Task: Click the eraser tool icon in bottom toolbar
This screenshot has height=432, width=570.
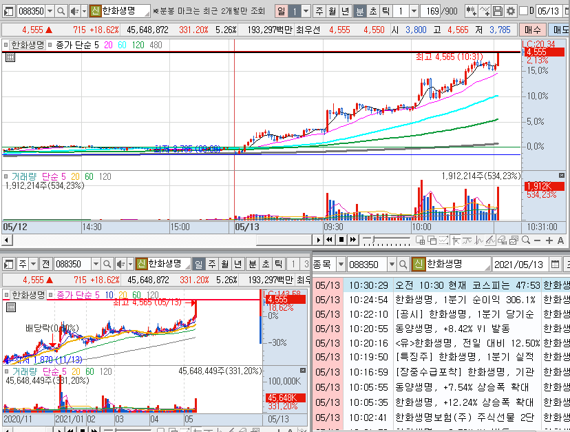Action: pyautogui.click(x=502, y=240)
